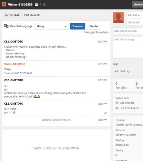Click the '- Nama rekening :' line
The width and height of the screenshot is (143, 161).
15,53
